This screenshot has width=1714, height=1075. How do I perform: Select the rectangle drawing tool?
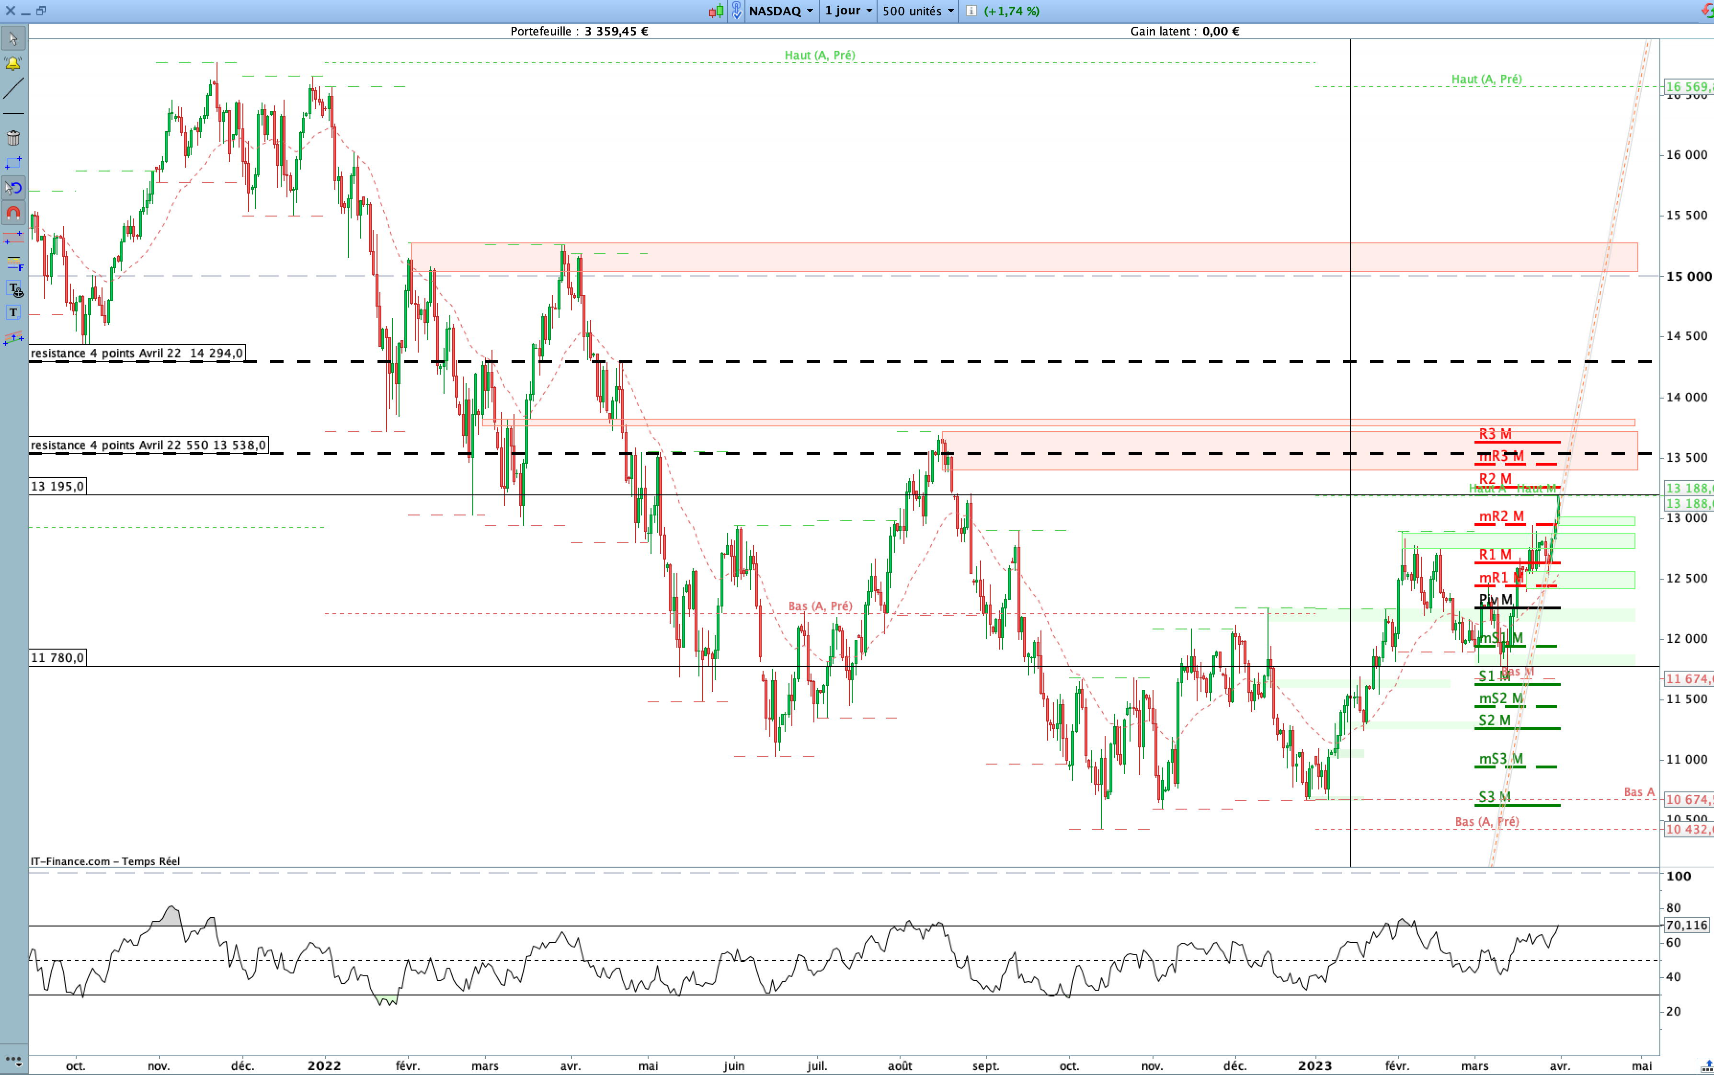point(13,163)
